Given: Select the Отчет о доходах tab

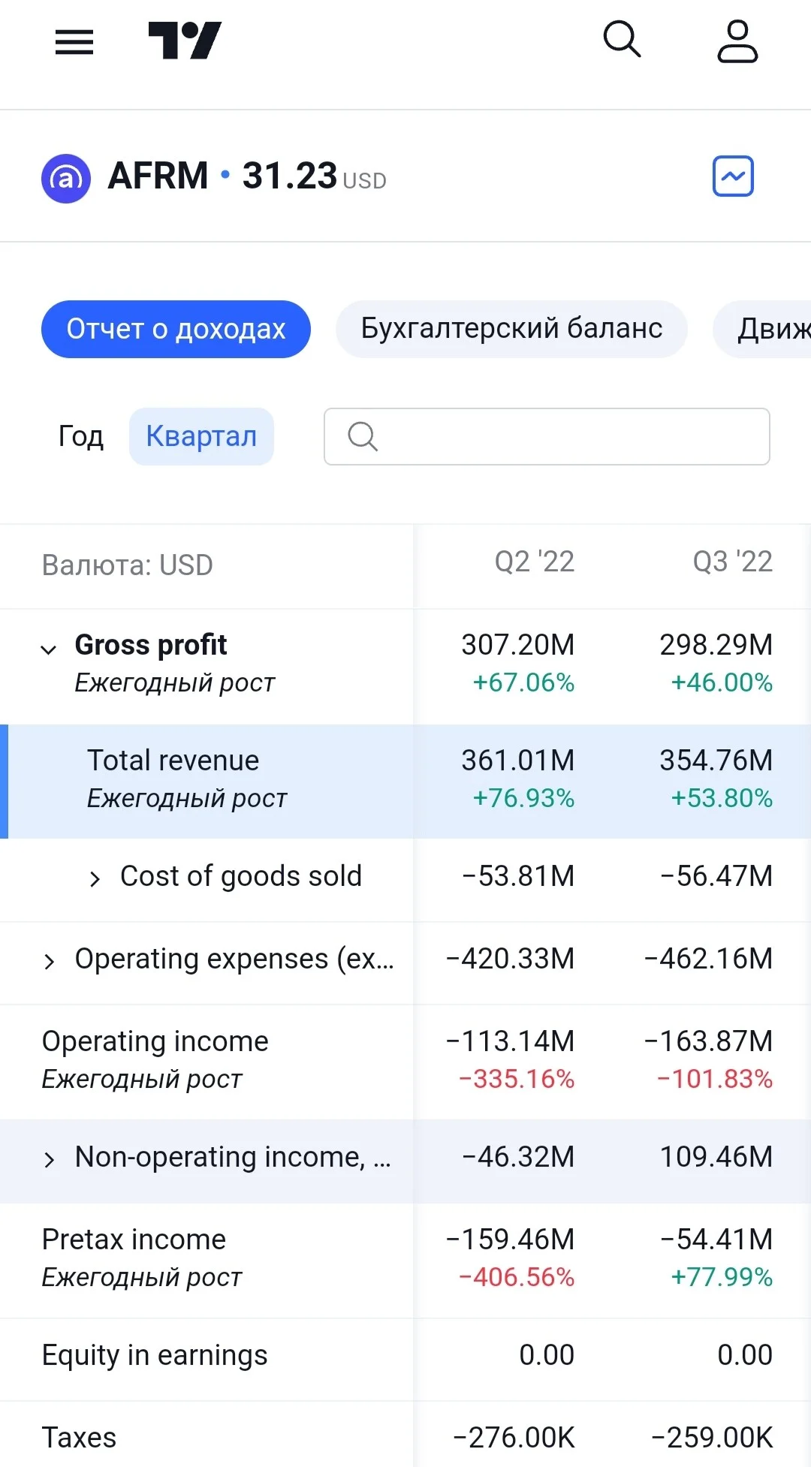Looking at the screenshot, I should click(176, 329).
